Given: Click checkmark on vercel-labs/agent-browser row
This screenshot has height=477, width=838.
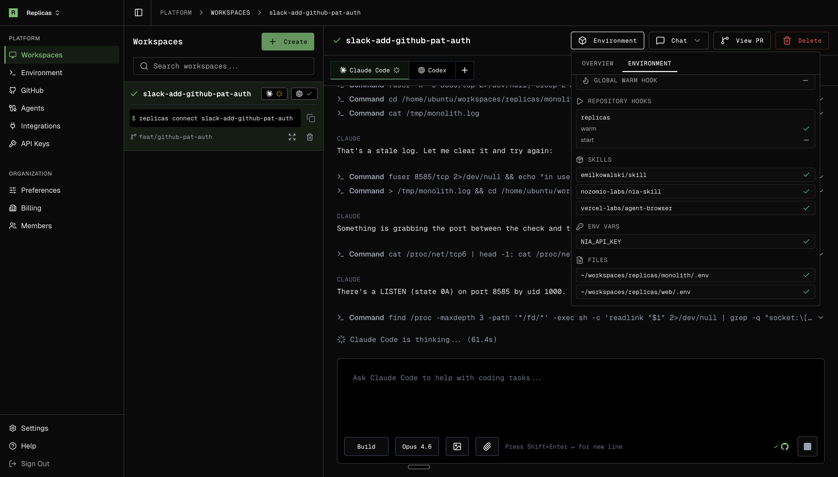Looking at the screenshot, I should pos(806,208).
